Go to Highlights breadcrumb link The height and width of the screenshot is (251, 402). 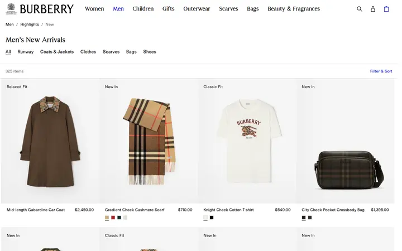point(30,25)
